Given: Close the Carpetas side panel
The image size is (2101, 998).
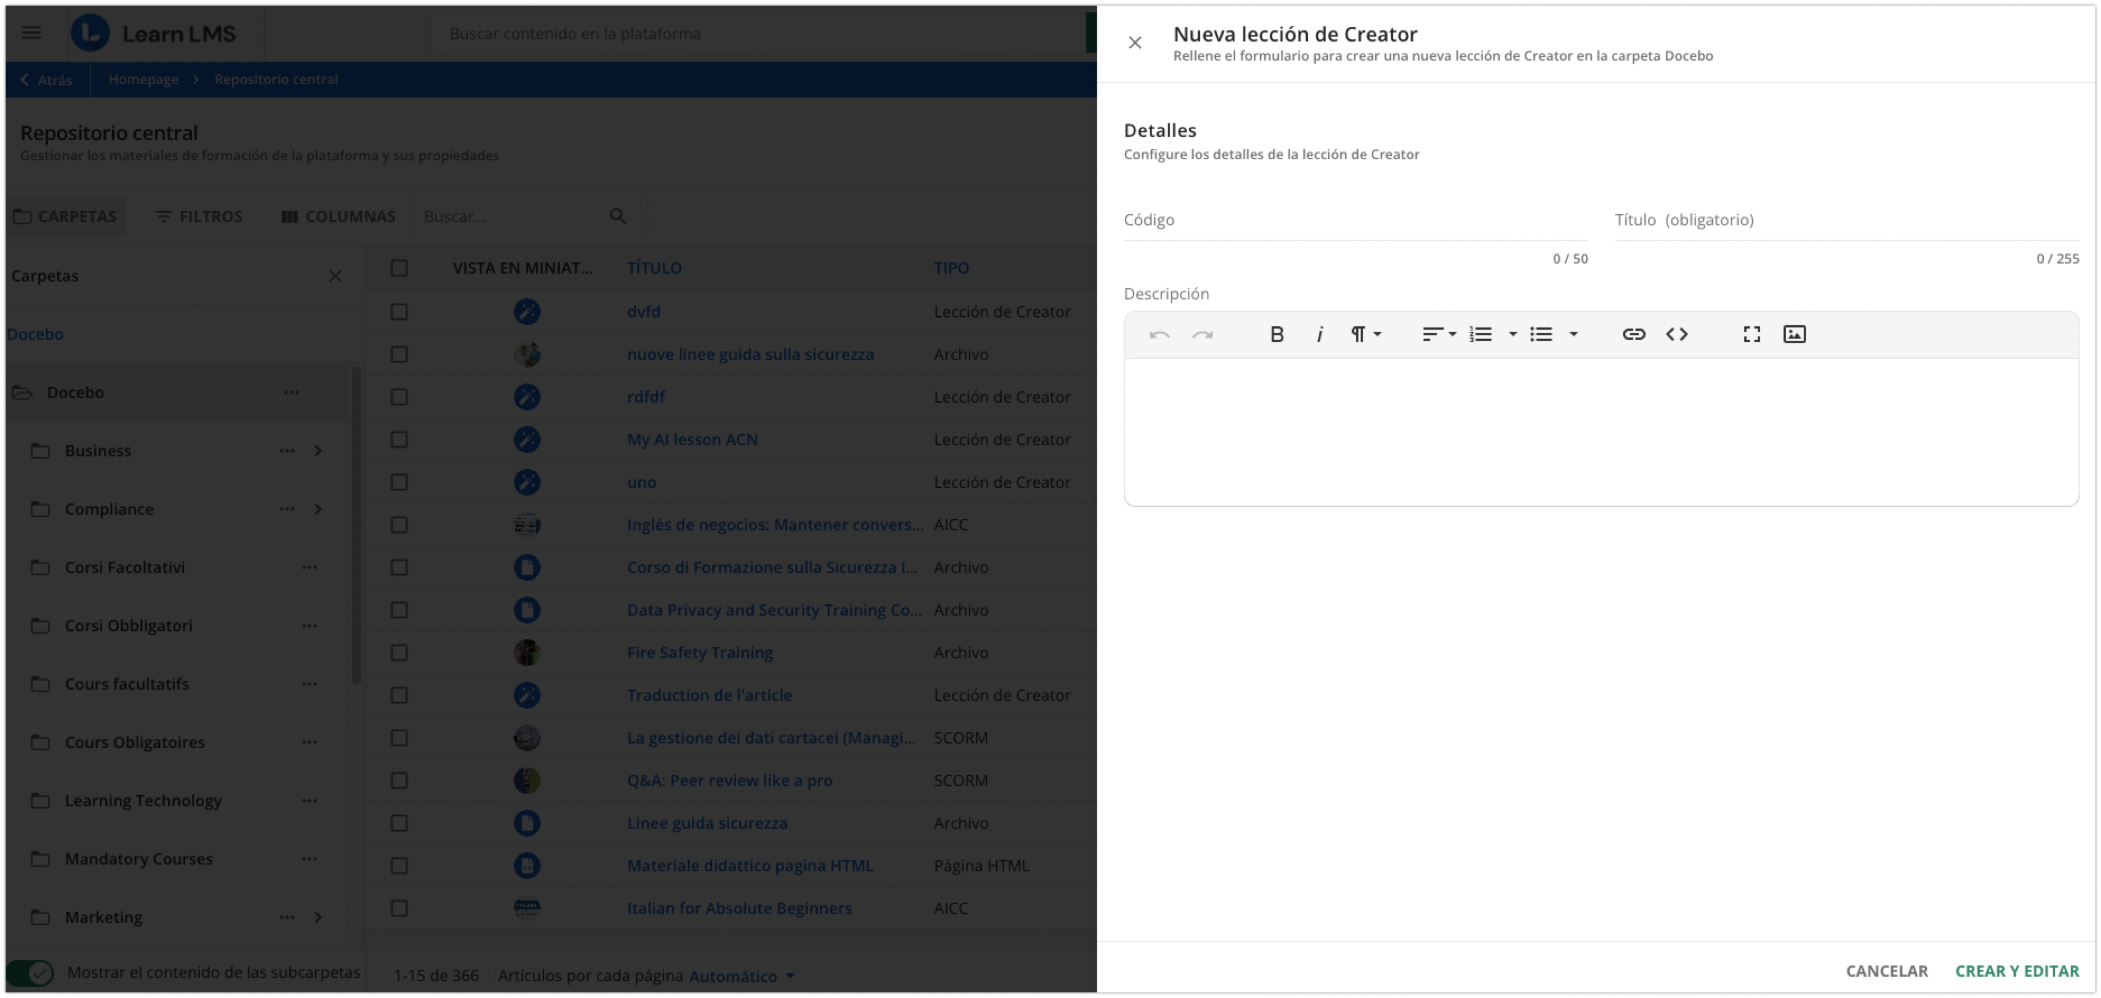Looking at the screenshot, I should click(x=334, y=276).
